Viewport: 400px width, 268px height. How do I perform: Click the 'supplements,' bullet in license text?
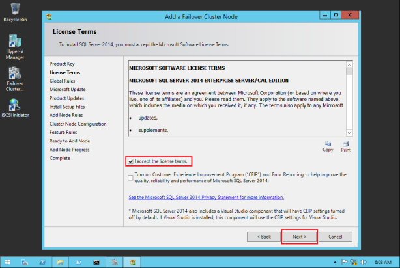pyautogui.click(x=153, y=131)
